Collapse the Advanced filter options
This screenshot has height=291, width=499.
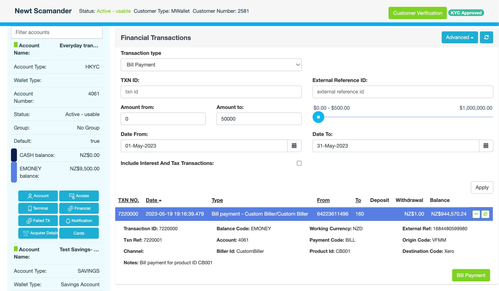(x=459, y=37)
